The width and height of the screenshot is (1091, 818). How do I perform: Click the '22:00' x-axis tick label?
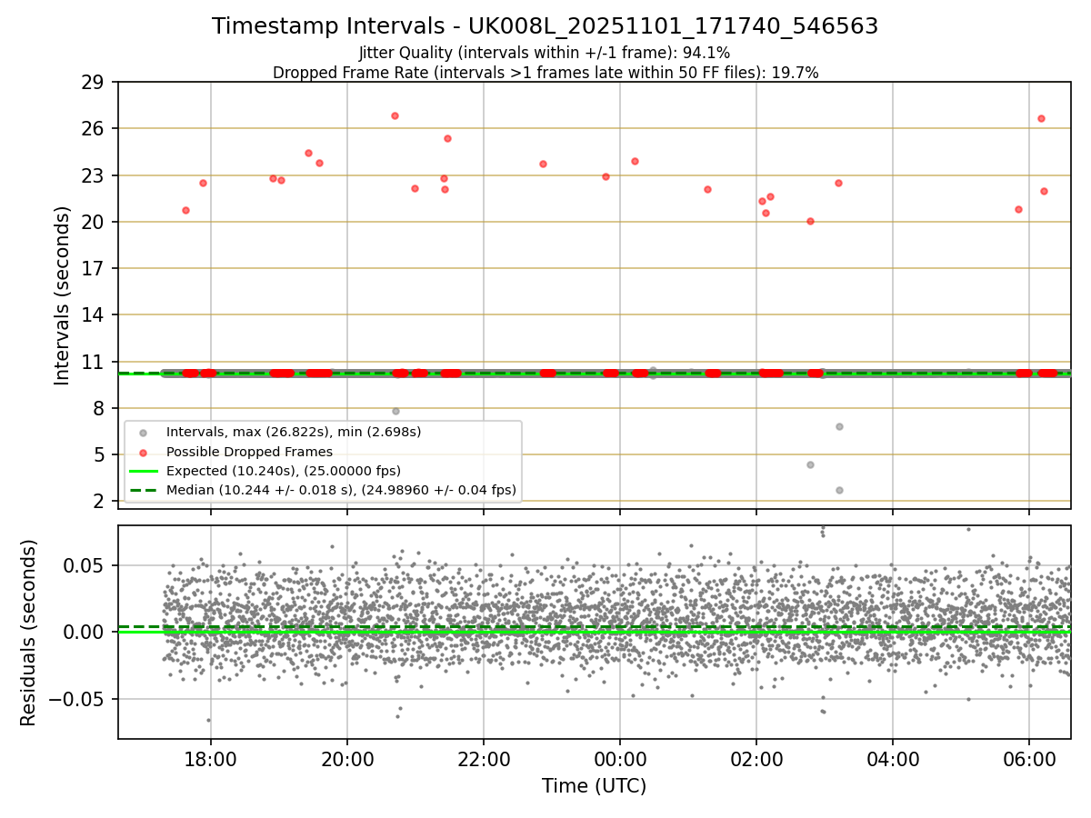[484, 760]
